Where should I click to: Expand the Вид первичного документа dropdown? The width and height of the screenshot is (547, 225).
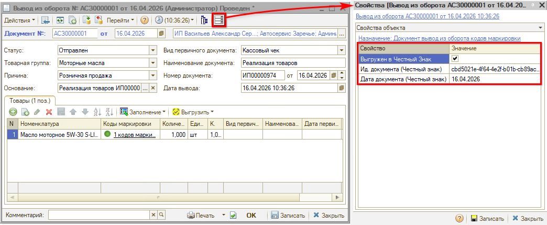pos(341,50)
